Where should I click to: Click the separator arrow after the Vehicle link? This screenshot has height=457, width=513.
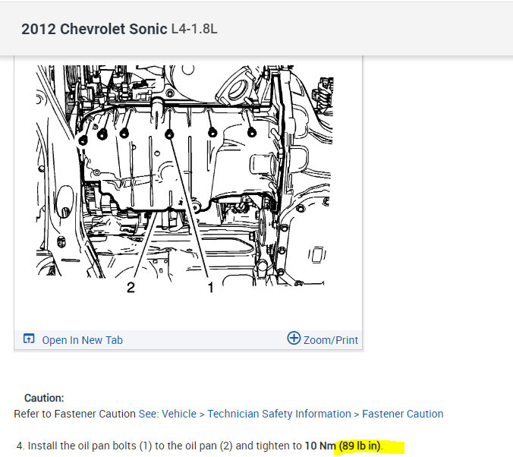point(202,414)
